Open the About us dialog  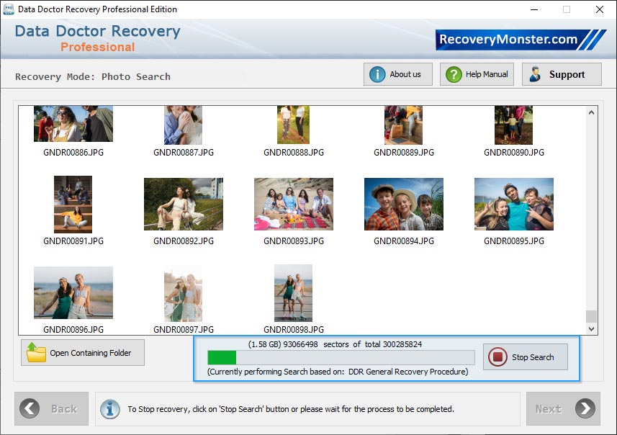(x=397, y=73)
